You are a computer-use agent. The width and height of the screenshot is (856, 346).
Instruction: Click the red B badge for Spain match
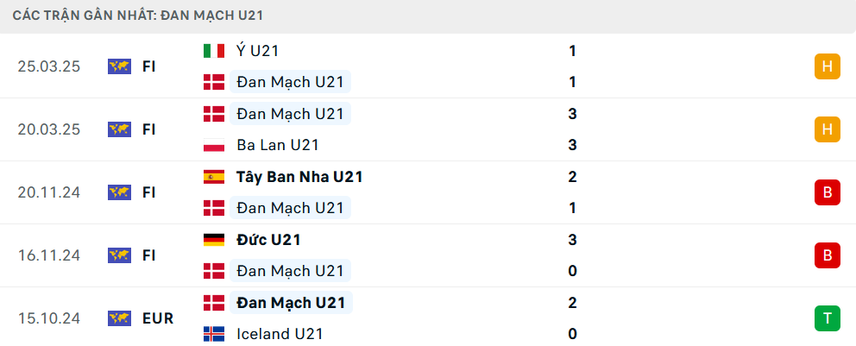click(828, 192)
